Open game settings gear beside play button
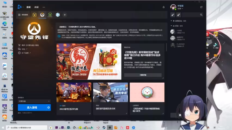Viewport: 232px width, 130px height. [48, 107]
